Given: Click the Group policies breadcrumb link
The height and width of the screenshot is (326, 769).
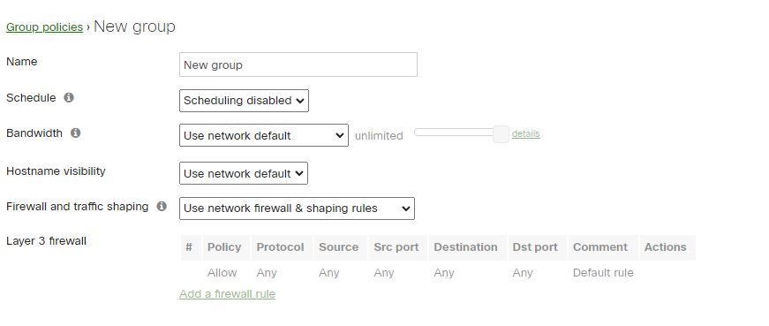Looking at the screenshot, I should tap(45, 27).
